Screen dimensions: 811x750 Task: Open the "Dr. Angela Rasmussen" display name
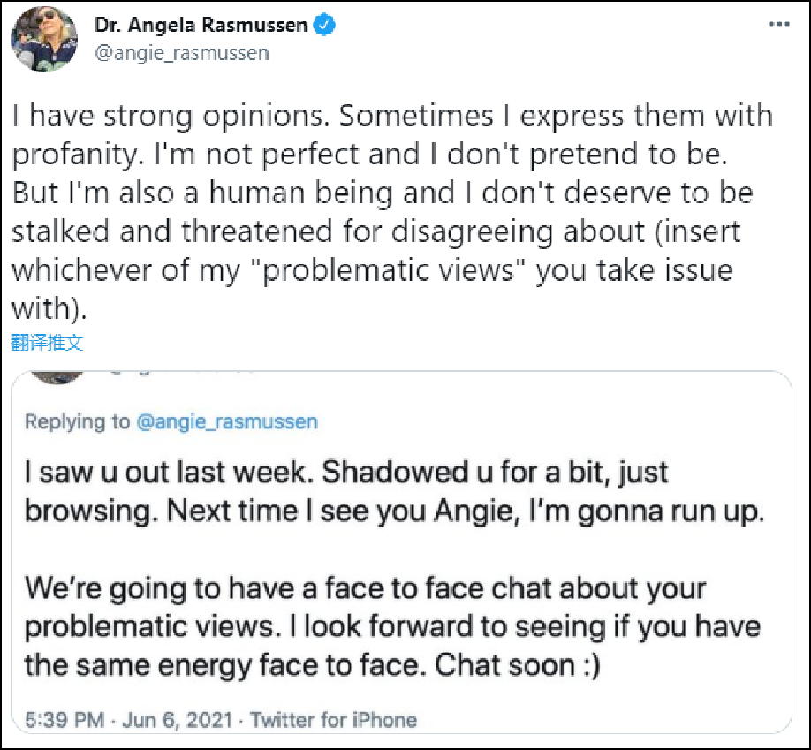201,26
